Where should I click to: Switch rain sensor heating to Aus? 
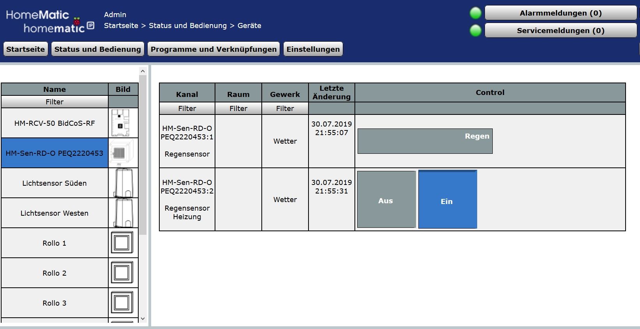pyautogui.click(x=386, y=199)
